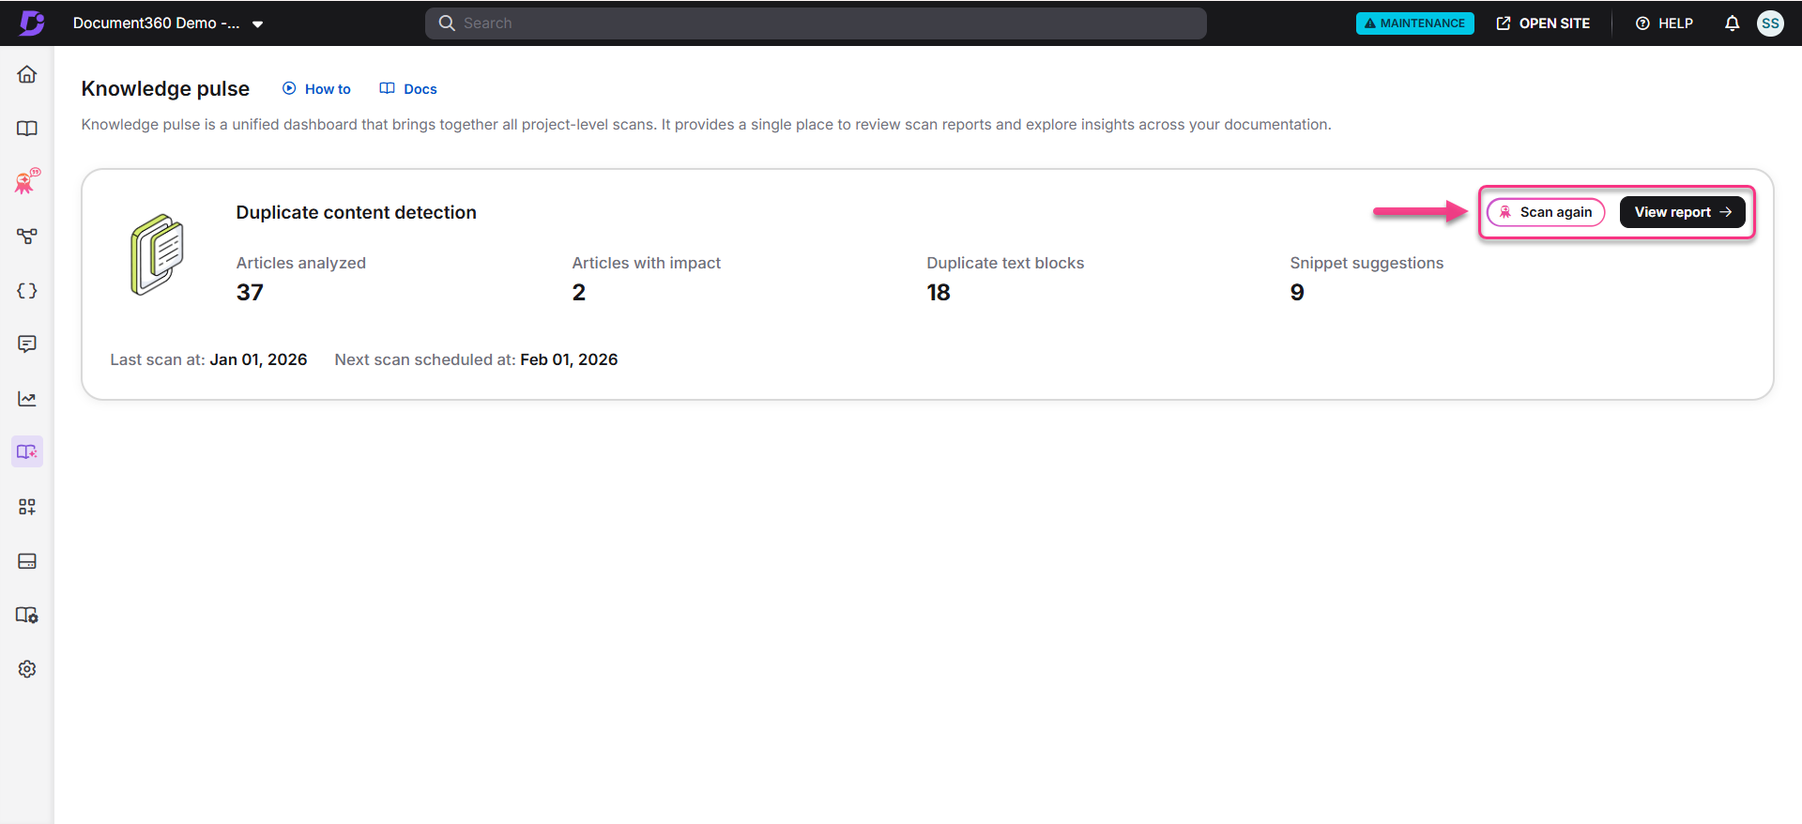Screen dimensions: 1802x824
Task: Open the API documentation braces icon
Action: click(27, 291)
